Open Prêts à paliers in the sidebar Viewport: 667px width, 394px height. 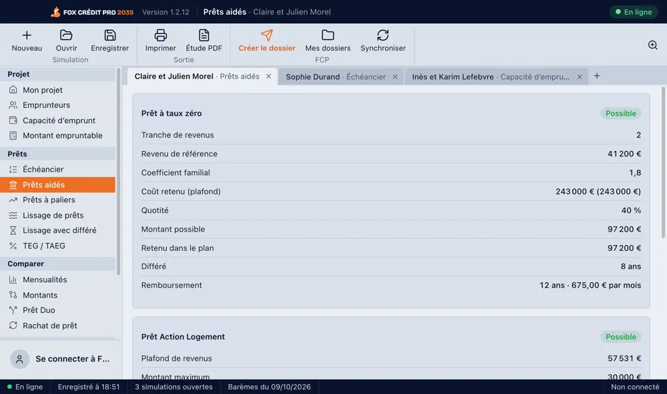point(58,200)
